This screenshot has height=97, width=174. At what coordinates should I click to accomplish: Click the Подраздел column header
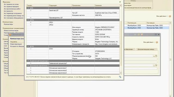pyautogui.click(x=60, y=5)
